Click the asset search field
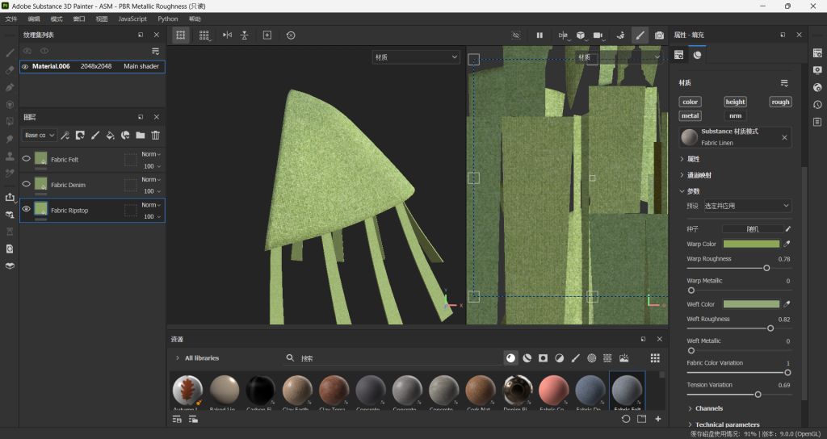The image size is (827, 439). (393, 358)
